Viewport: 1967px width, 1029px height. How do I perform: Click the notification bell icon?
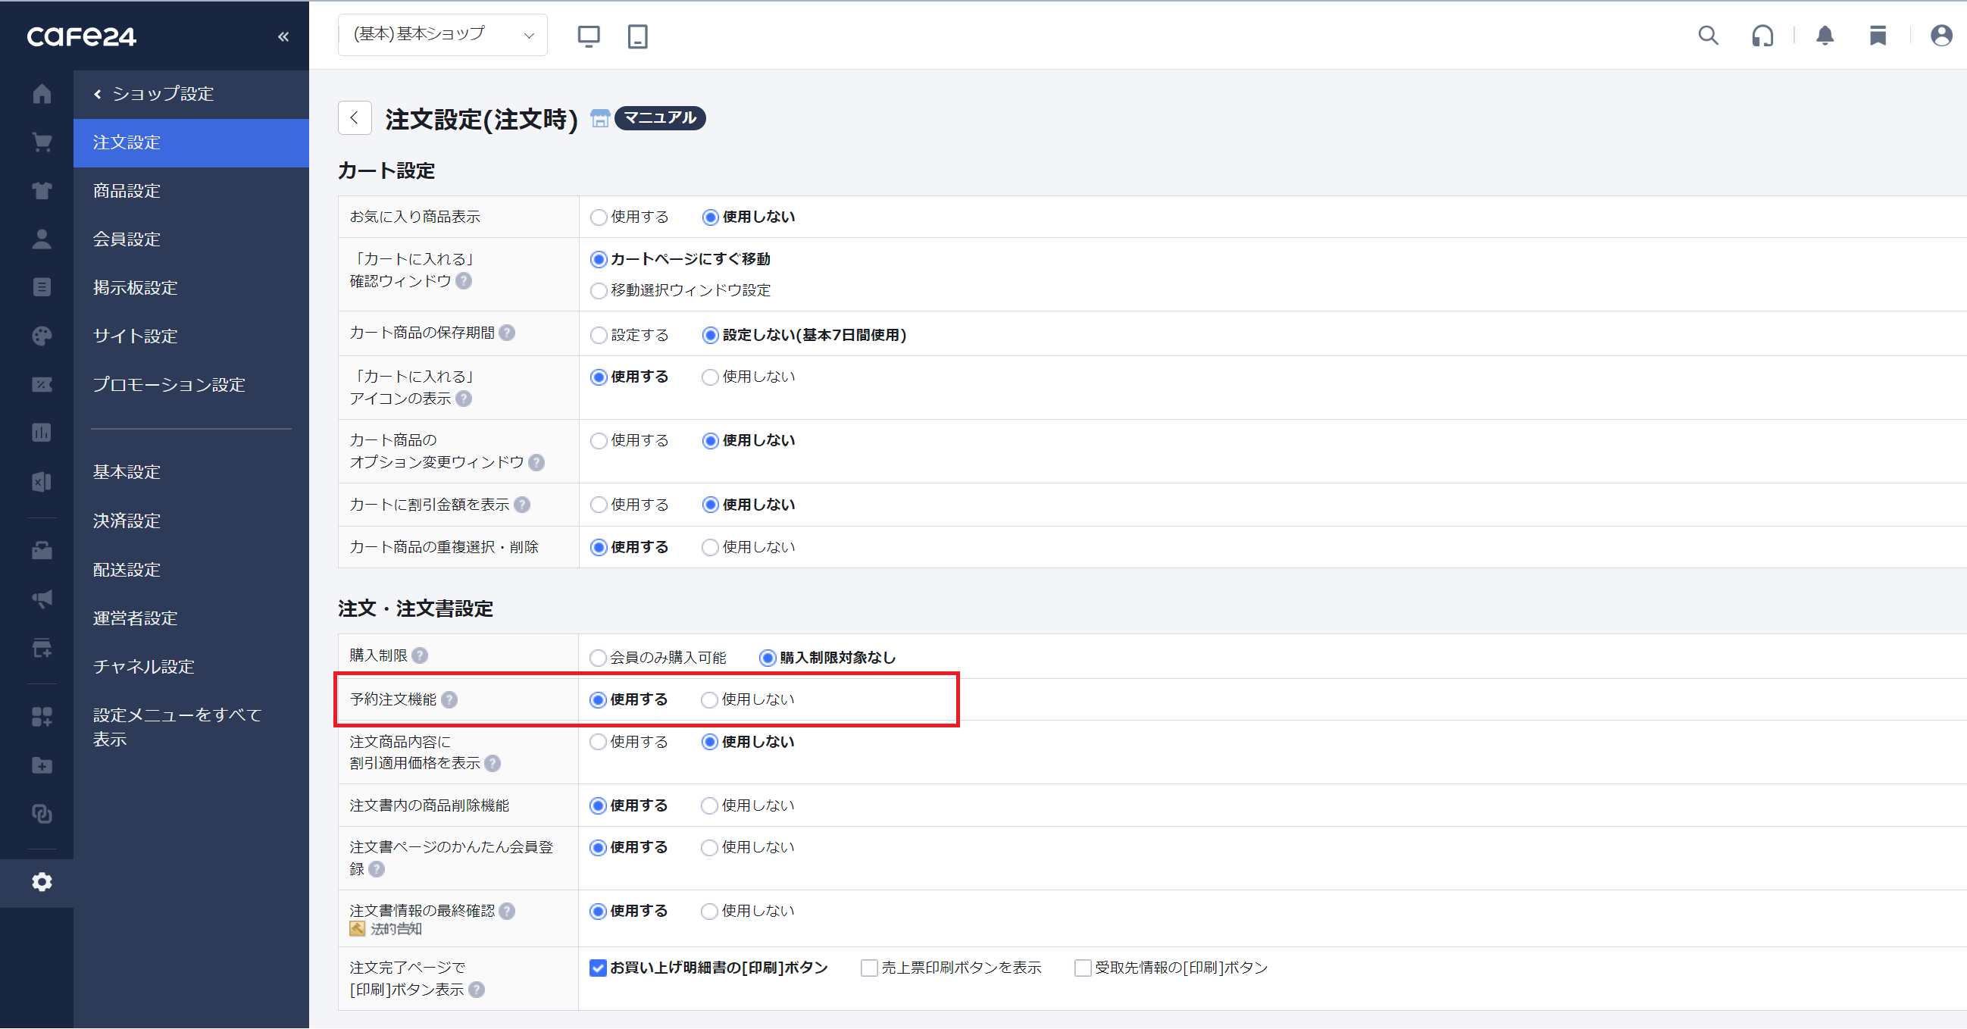click(x=1825, y=36)
